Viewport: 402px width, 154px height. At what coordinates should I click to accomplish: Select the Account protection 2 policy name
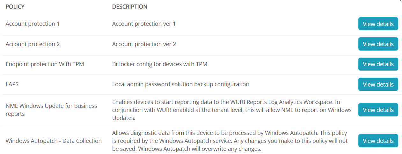(33, 44)
